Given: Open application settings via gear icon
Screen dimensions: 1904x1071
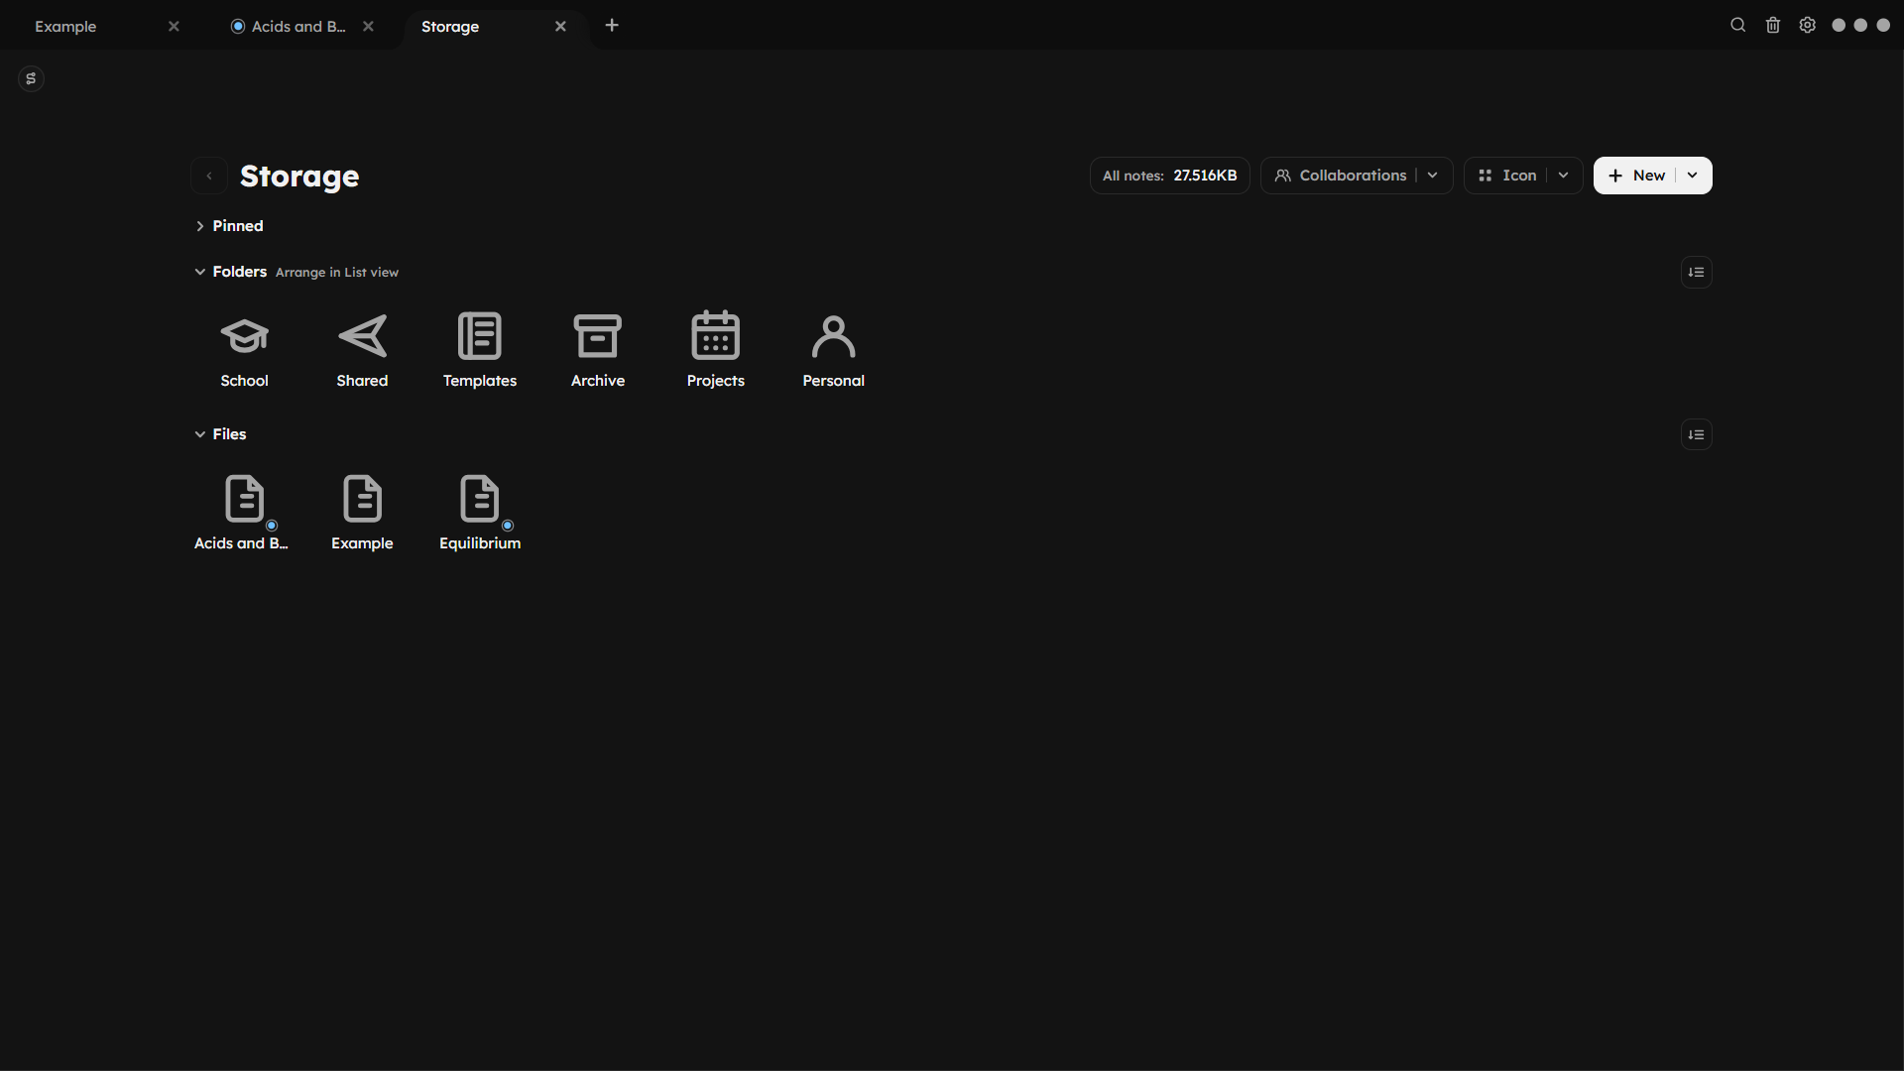Looking at the screenshot, I should 1807,25.
